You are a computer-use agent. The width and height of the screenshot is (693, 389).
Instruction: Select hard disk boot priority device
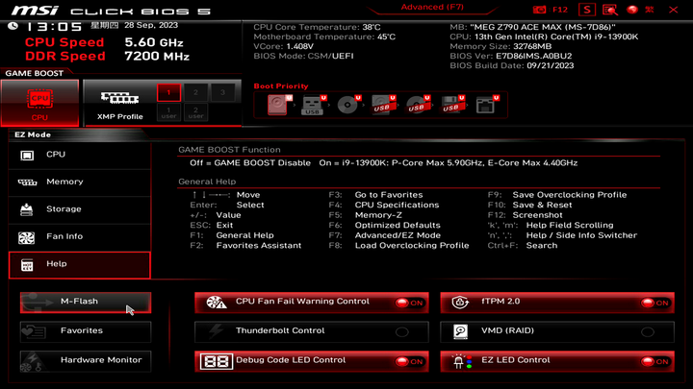279,105
